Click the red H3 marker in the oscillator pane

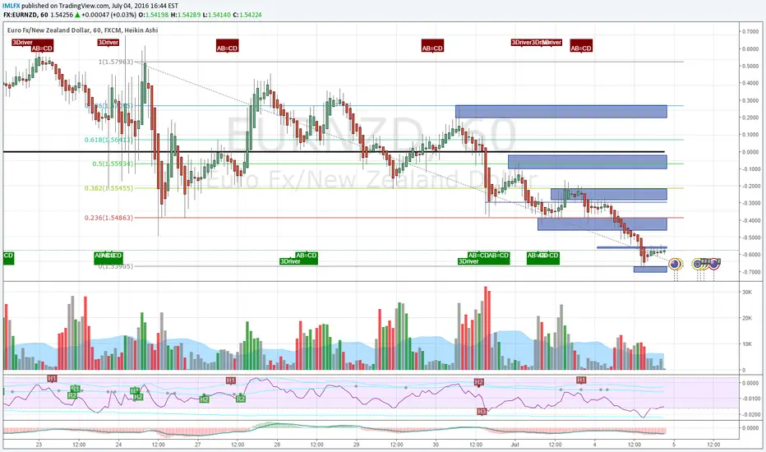[482, 412]
